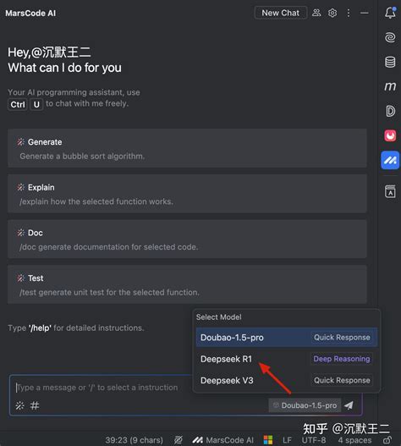Open the 'D' sidebar tool window

pyautogui.click(x=390, y=111)
